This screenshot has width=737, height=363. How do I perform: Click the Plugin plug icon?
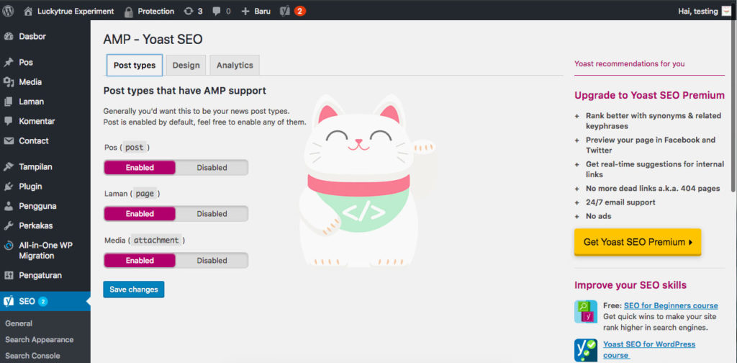pyautogui.click(x=9, y=187)
